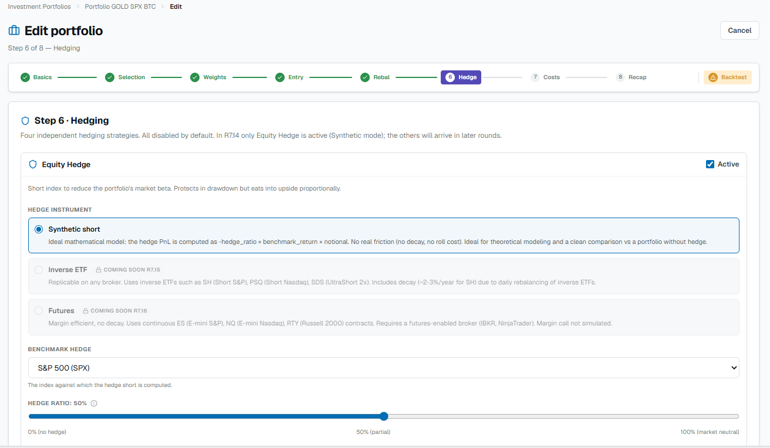
Task: Go to the Costs step tab
Action: click(545, 77)
